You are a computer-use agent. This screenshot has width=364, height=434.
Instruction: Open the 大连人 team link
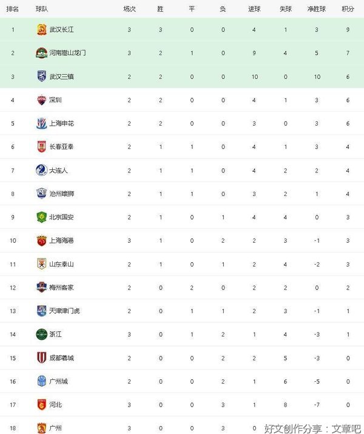58,170
